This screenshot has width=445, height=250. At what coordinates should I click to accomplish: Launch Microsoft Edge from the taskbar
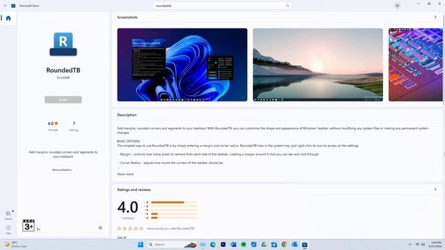point(213,244)
